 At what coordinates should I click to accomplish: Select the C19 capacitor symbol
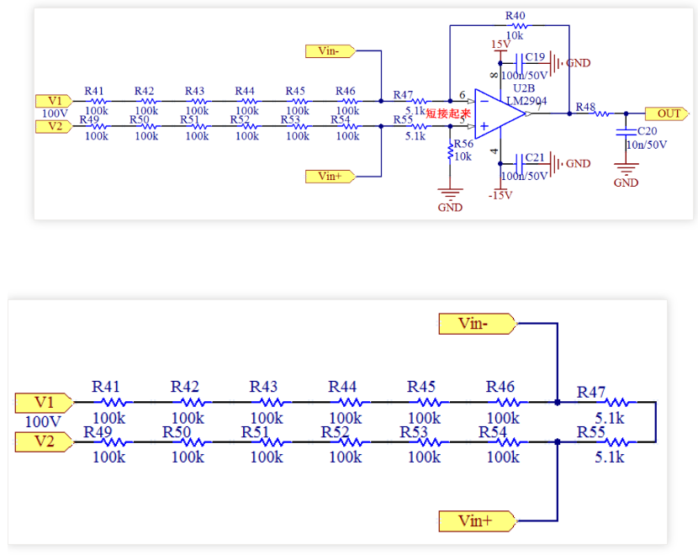click(x=519, y=63)
